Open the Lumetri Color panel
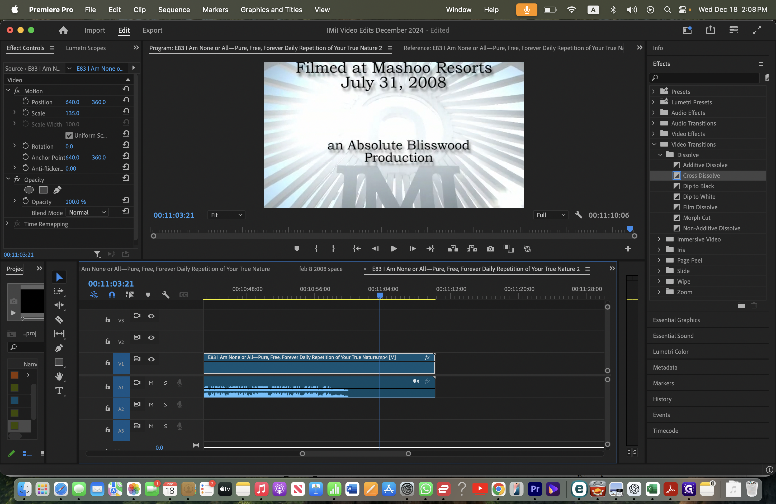776x504 pixels. tap(670, 352)
